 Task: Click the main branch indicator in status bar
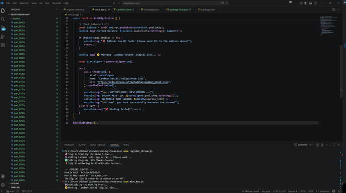11,191
